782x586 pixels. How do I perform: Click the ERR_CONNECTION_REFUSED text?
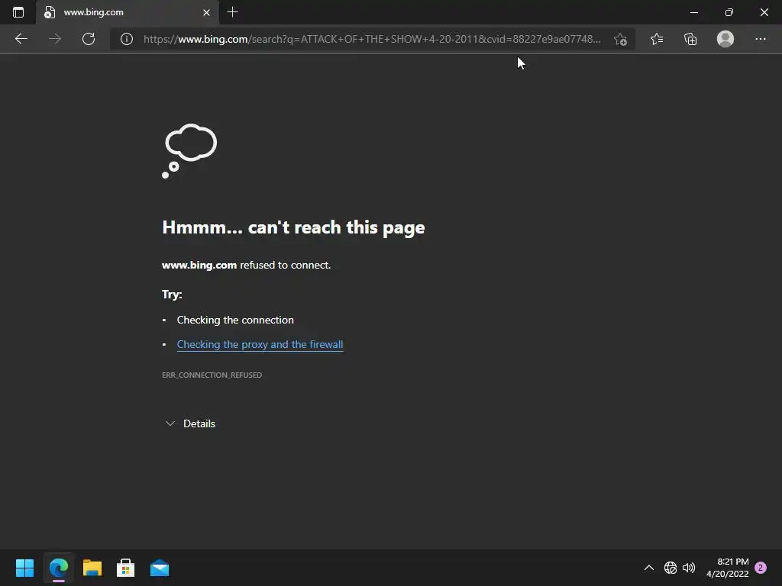[212, 375]
